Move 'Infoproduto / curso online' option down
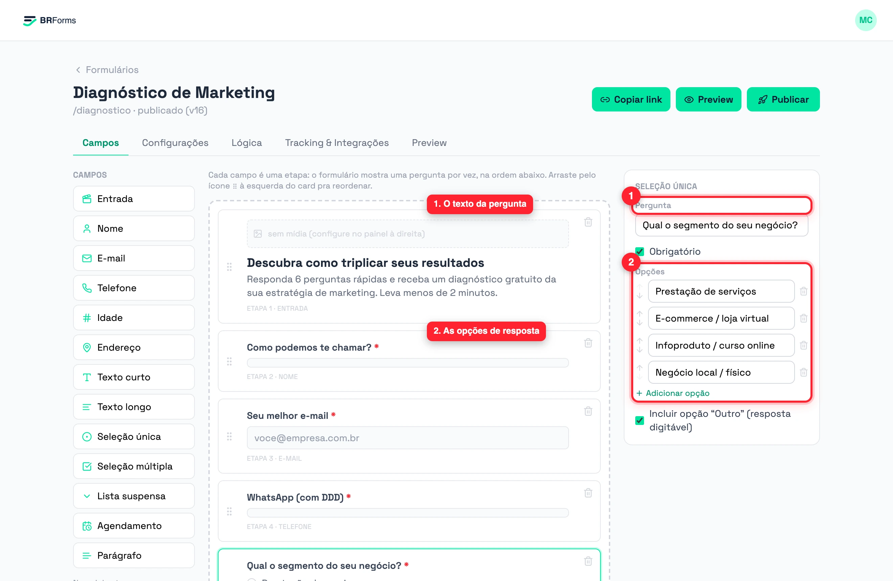893x581 pixels. click(640, 350)
